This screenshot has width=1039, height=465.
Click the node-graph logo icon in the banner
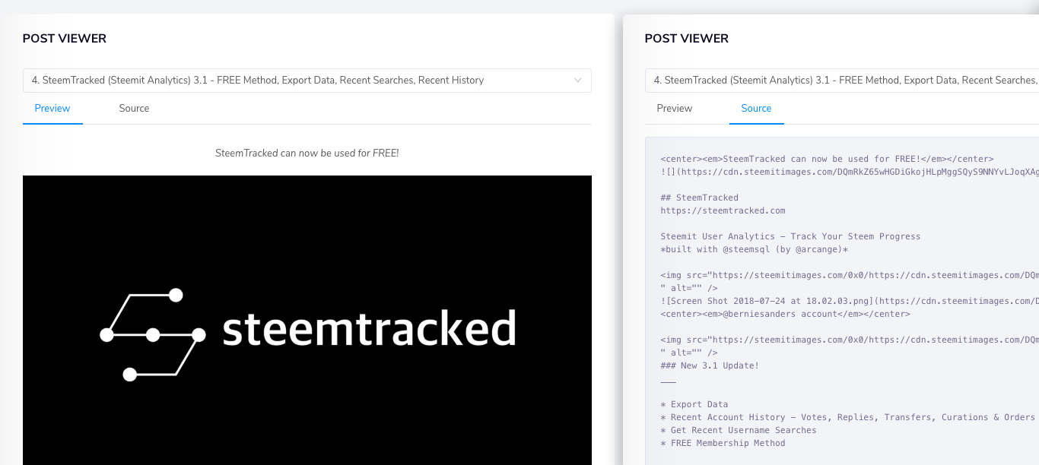click(153, 334)
